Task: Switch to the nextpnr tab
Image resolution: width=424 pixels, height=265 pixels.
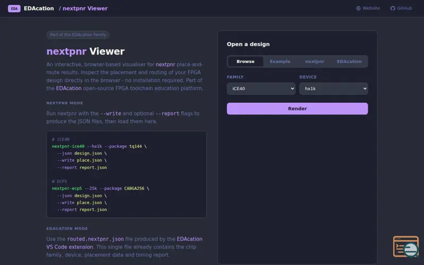Action: tap(314, 61)
